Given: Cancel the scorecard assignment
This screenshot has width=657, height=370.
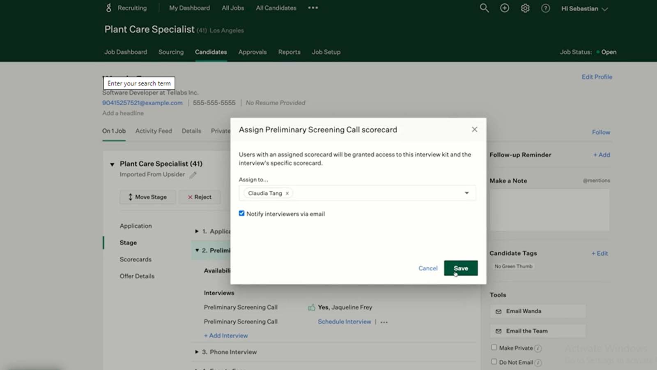Looking at the screenshot, I should click(x=428, y=268).
